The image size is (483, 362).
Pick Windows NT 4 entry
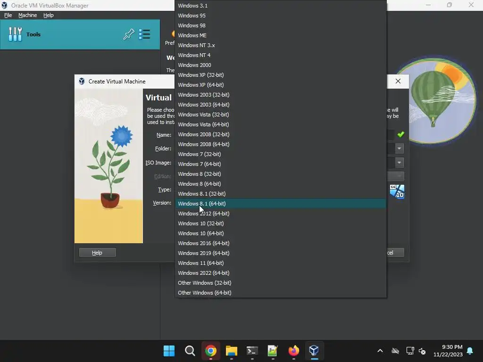pyautogui.click(x=281, y=55)
